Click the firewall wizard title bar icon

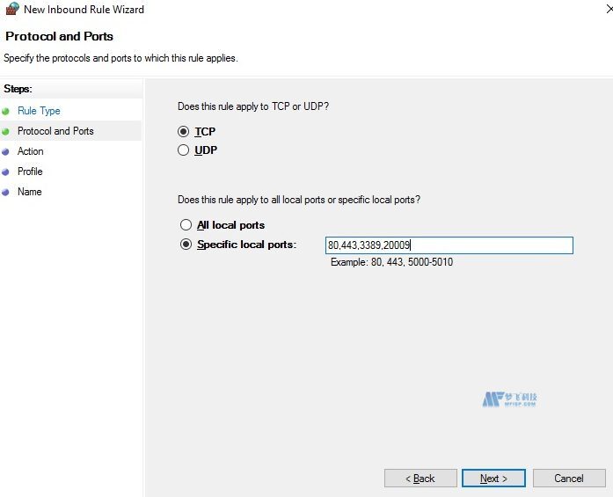click(x=11, y=10)
